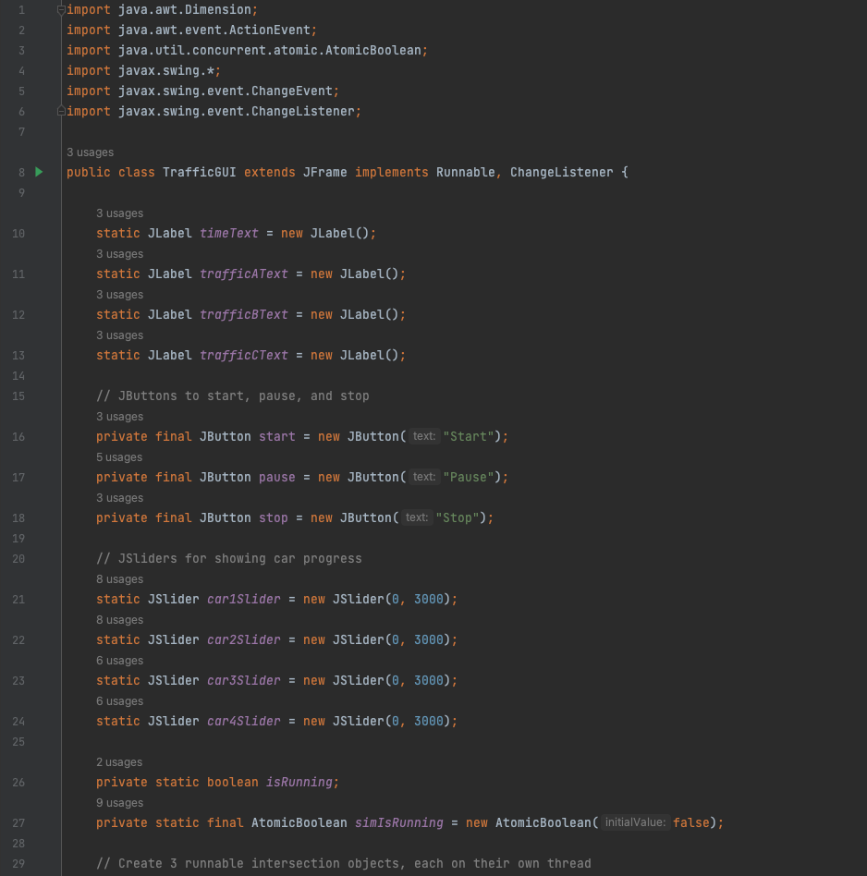Screen dimensions: 867x876
Task: Click the "Pause" string literal
Action: 469,477
